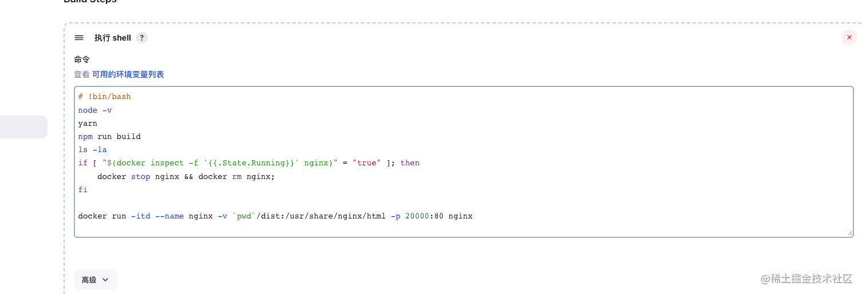Click the 查看 text before the link

pyautogui.click(x=82, y=74)
